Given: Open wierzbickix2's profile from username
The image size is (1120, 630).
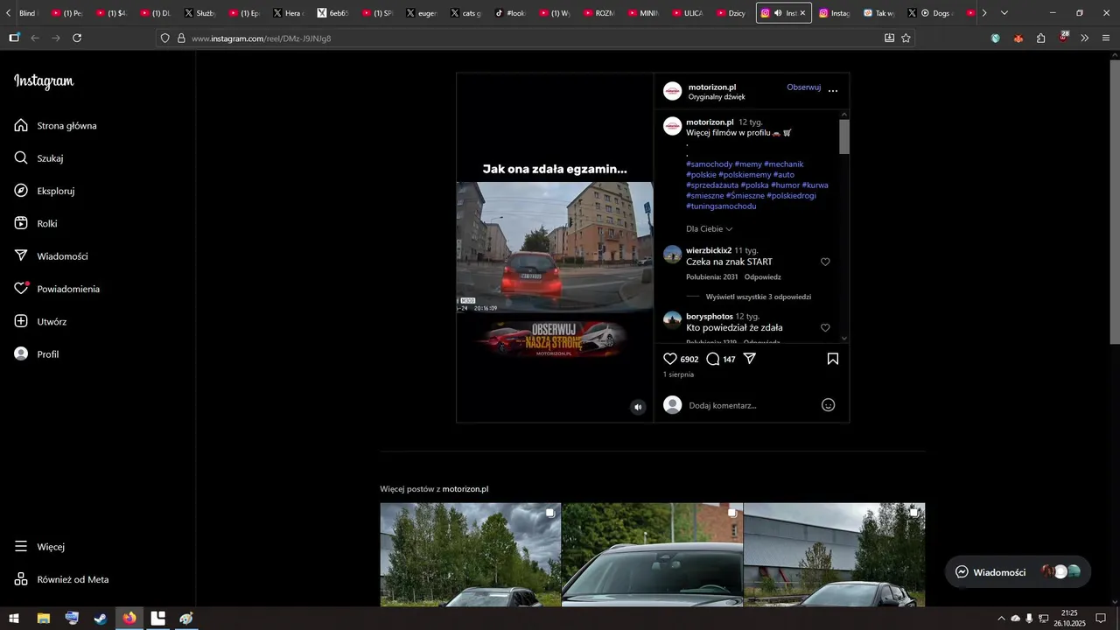Looking at the screenshot, I should 709,250.
